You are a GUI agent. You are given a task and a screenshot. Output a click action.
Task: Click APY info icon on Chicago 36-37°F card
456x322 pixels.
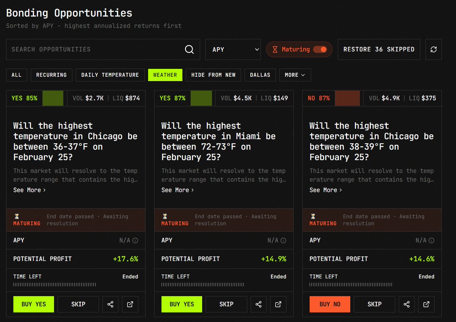point(135,240)
